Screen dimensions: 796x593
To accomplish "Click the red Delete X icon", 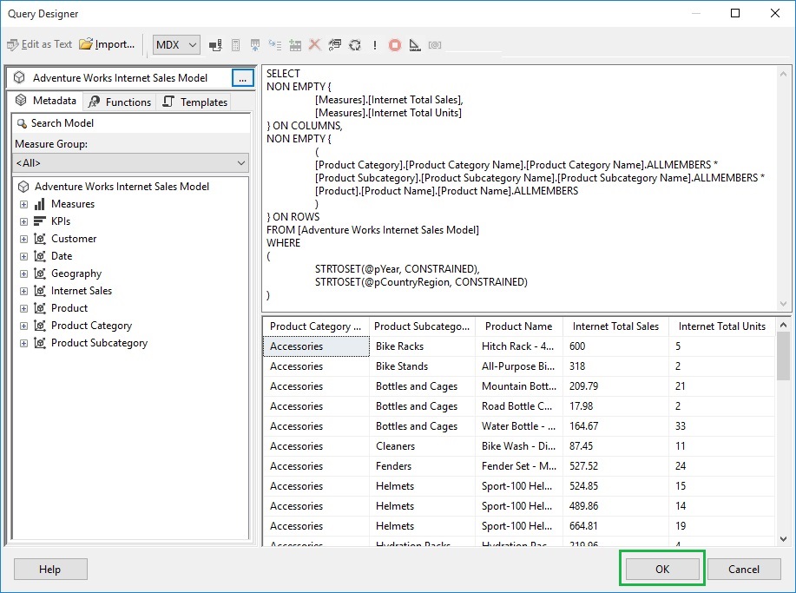I will [x=315, y=44].
